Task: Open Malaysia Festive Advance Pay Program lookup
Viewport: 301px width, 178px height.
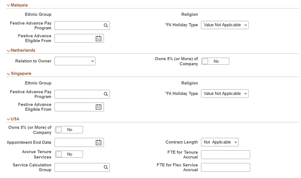Action: (106, 25)
